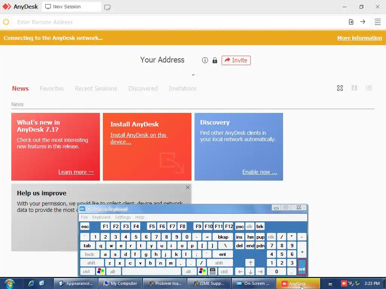
Task: Click the del key on on-screen keyboard
Action: point(239,246)
